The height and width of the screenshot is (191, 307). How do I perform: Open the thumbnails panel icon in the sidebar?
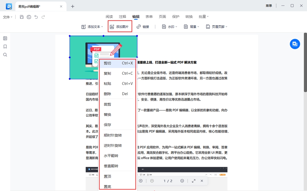coord(5,38)
